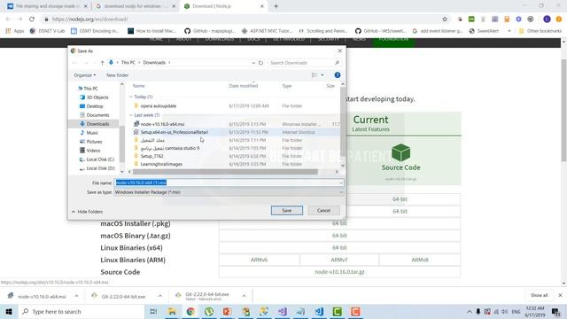
Task: Open the view options dropdown arrow
Action: tap(322, 75)
